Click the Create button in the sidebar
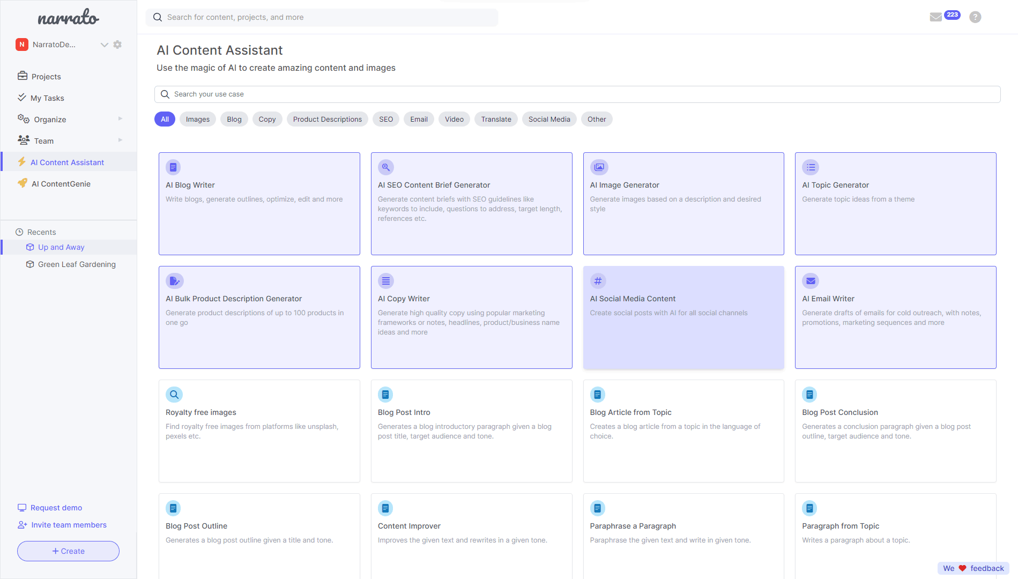Screen dimensions: 1018x579 [x=68, y=551]
